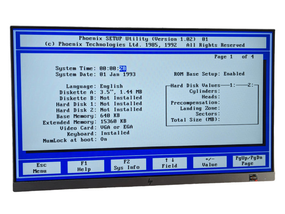Click the Landing Zone label
This screenshot has width=285, height=214.
[200, 108]
